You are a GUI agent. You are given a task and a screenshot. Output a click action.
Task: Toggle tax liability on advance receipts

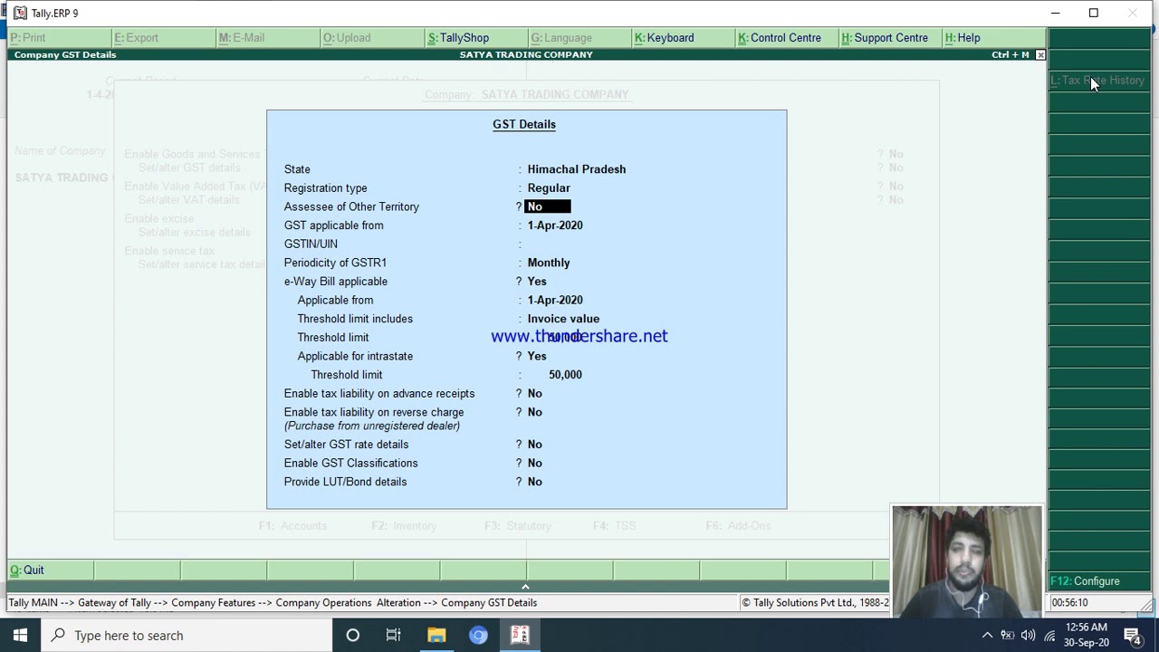pyautogui.click(x=535, y=394)
